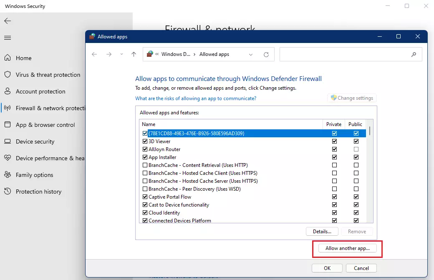Click Allow another app... button
434x280 pixels.
point(347,248)
